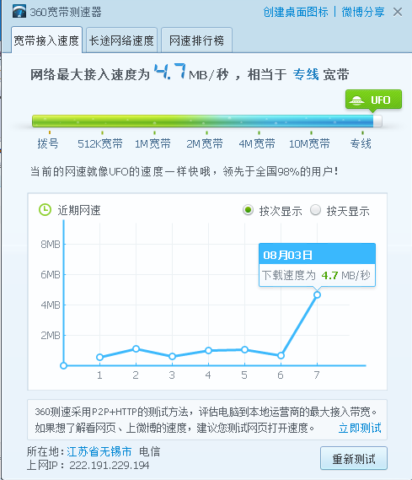Select the 按次显示 radio button
The width and height of the screenshot is (412, 480).
tap(248, 210)
